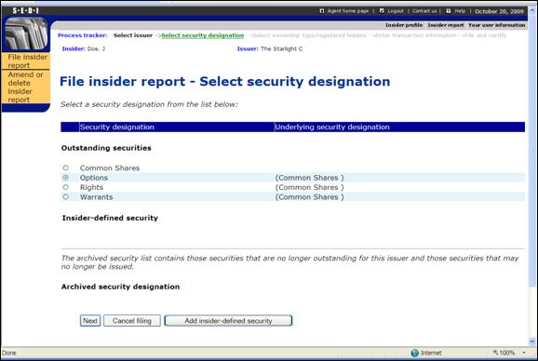Select the Options radio button

pos(65,178)
